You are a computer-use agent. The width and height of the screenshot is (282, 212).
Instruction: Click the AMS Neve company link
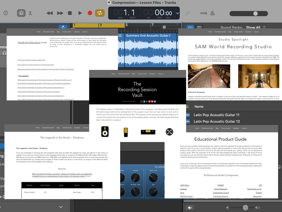184,185
